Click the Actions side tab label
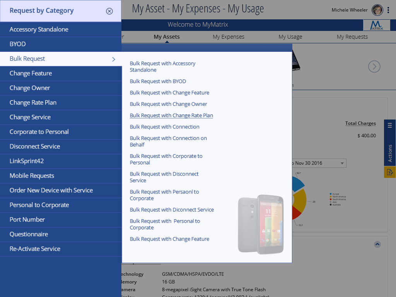The image size is (396, 297). (x=390, y=153)
